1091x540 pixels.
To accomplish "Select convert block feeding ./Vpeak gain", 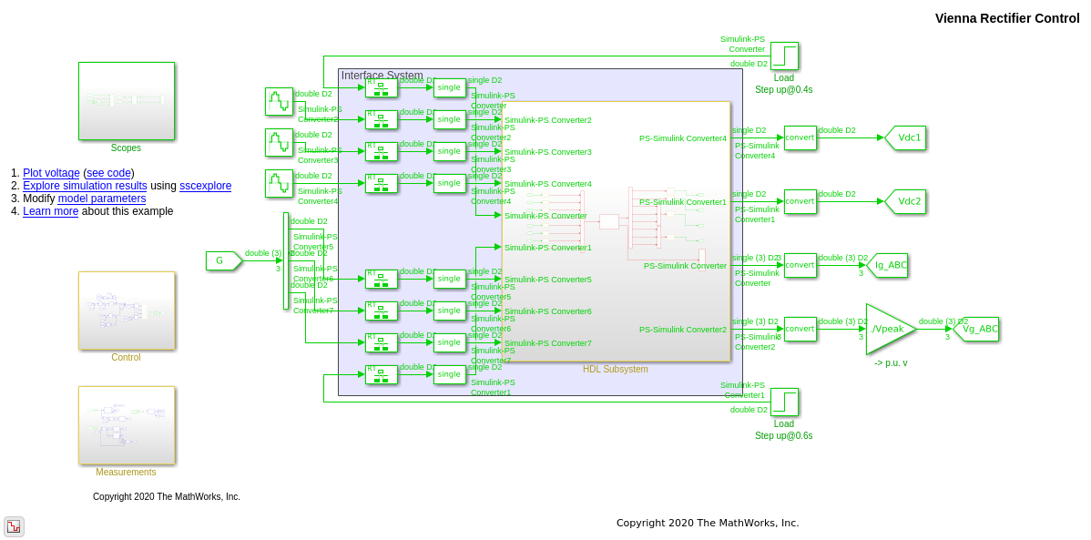I will click(x=800, y=329).
